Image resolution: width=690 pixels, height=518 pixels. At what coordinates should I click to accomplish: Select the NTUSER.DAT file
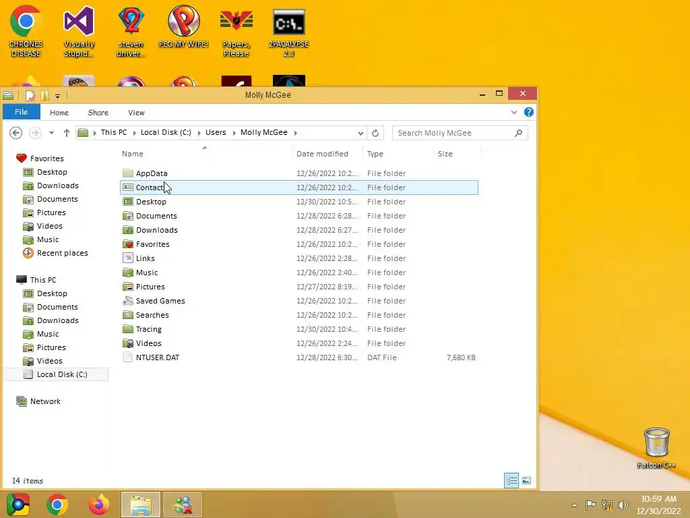(299, 357)
